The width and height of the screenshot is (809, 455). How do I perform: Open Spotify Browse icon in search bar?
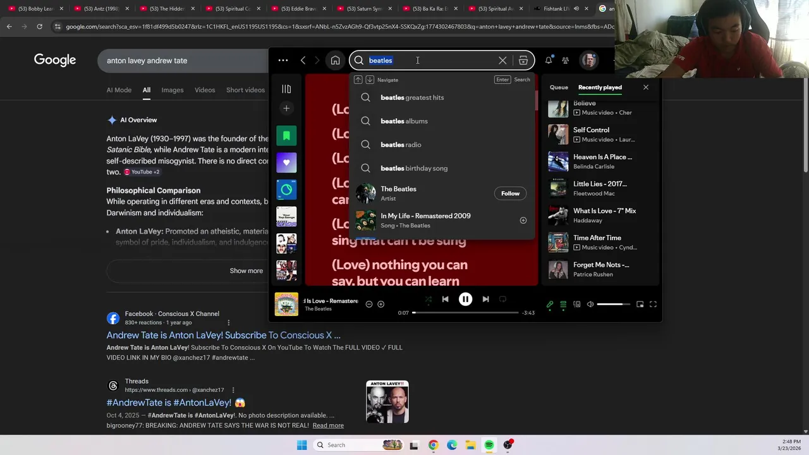click(523, 61)
